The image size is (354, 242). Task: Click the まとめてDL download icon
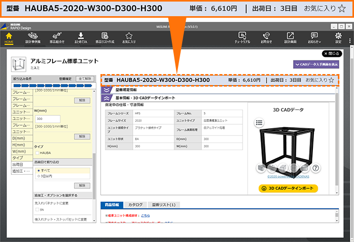(81, 38)
